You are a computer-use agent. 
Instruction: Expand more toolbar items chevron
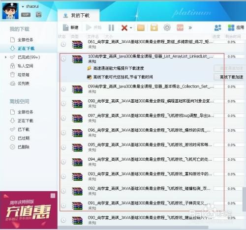(190, 28)
